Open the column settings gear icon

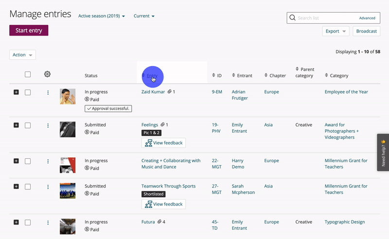(47, 74)
